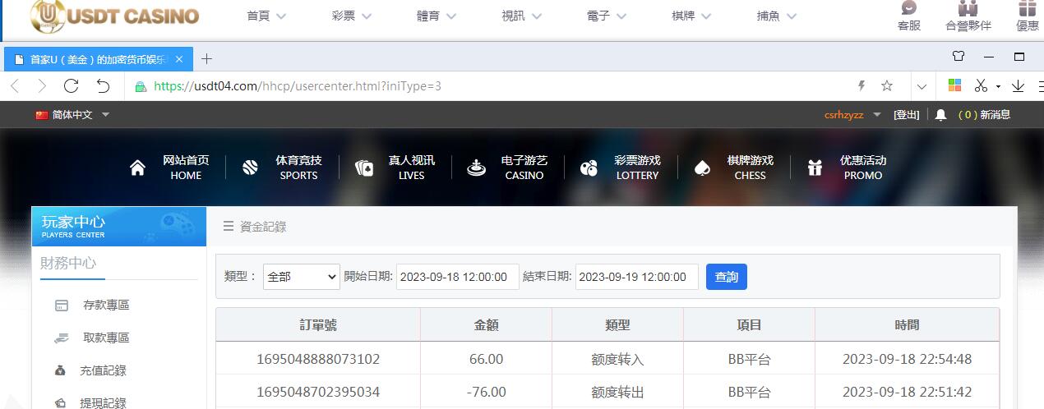1044x409 pixels.
Task: Go to 网站首页 HOME navigation
Action: click(166, 168)
